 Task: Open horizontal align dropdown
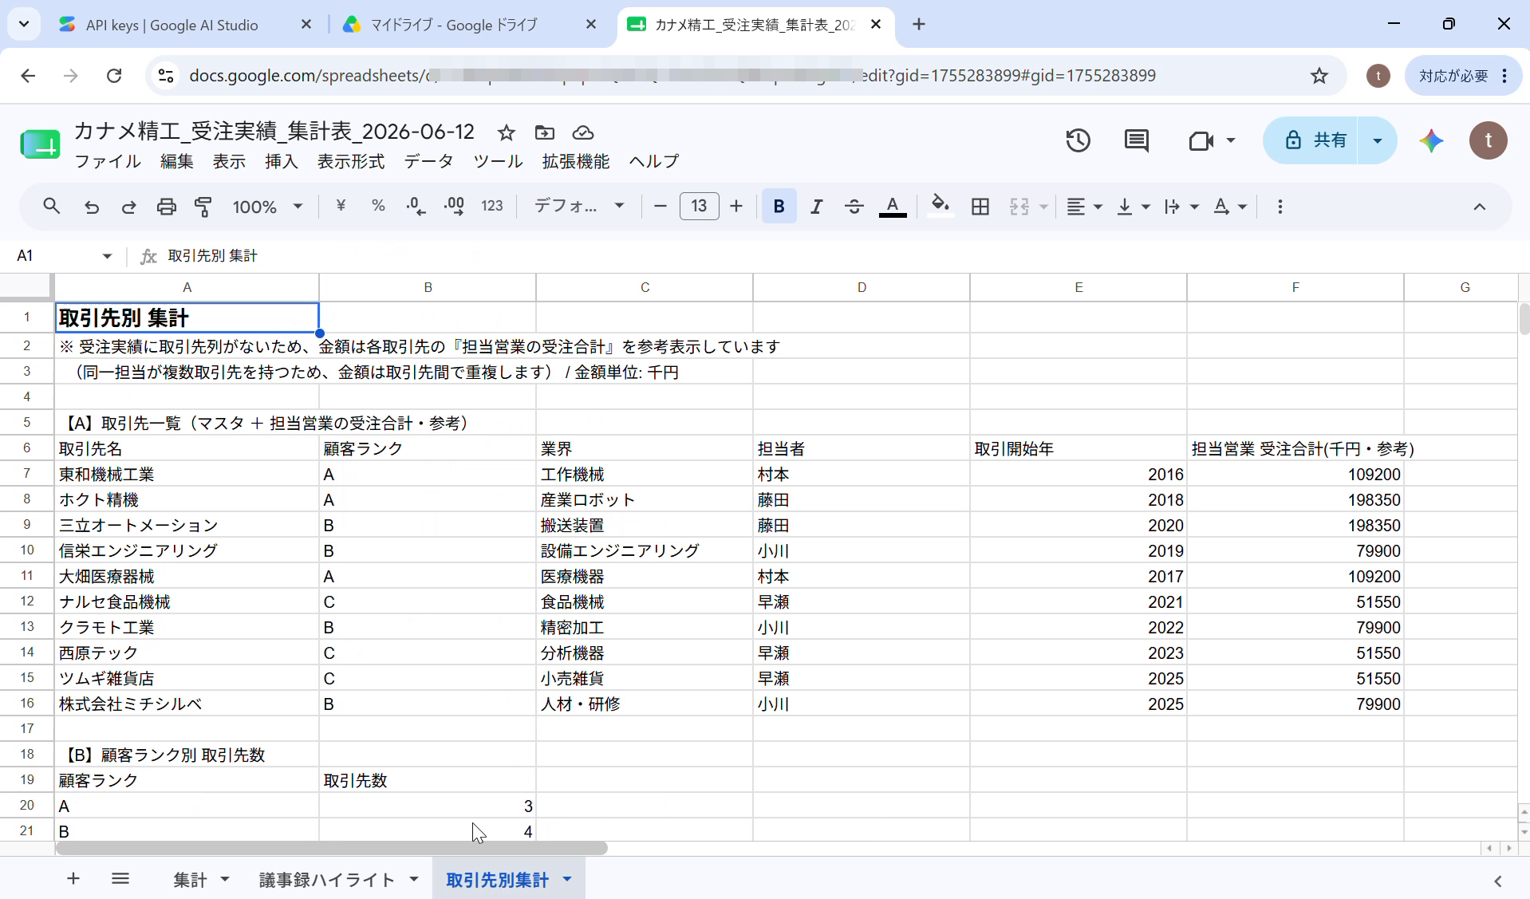pyautogui.click(x=1084, y=207)
